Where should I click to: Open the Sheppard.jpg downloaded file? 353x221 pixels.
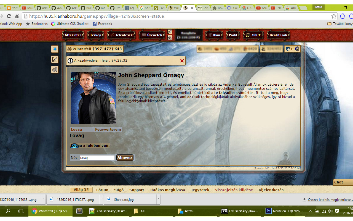pyautogui.click(x=130, y=199)
